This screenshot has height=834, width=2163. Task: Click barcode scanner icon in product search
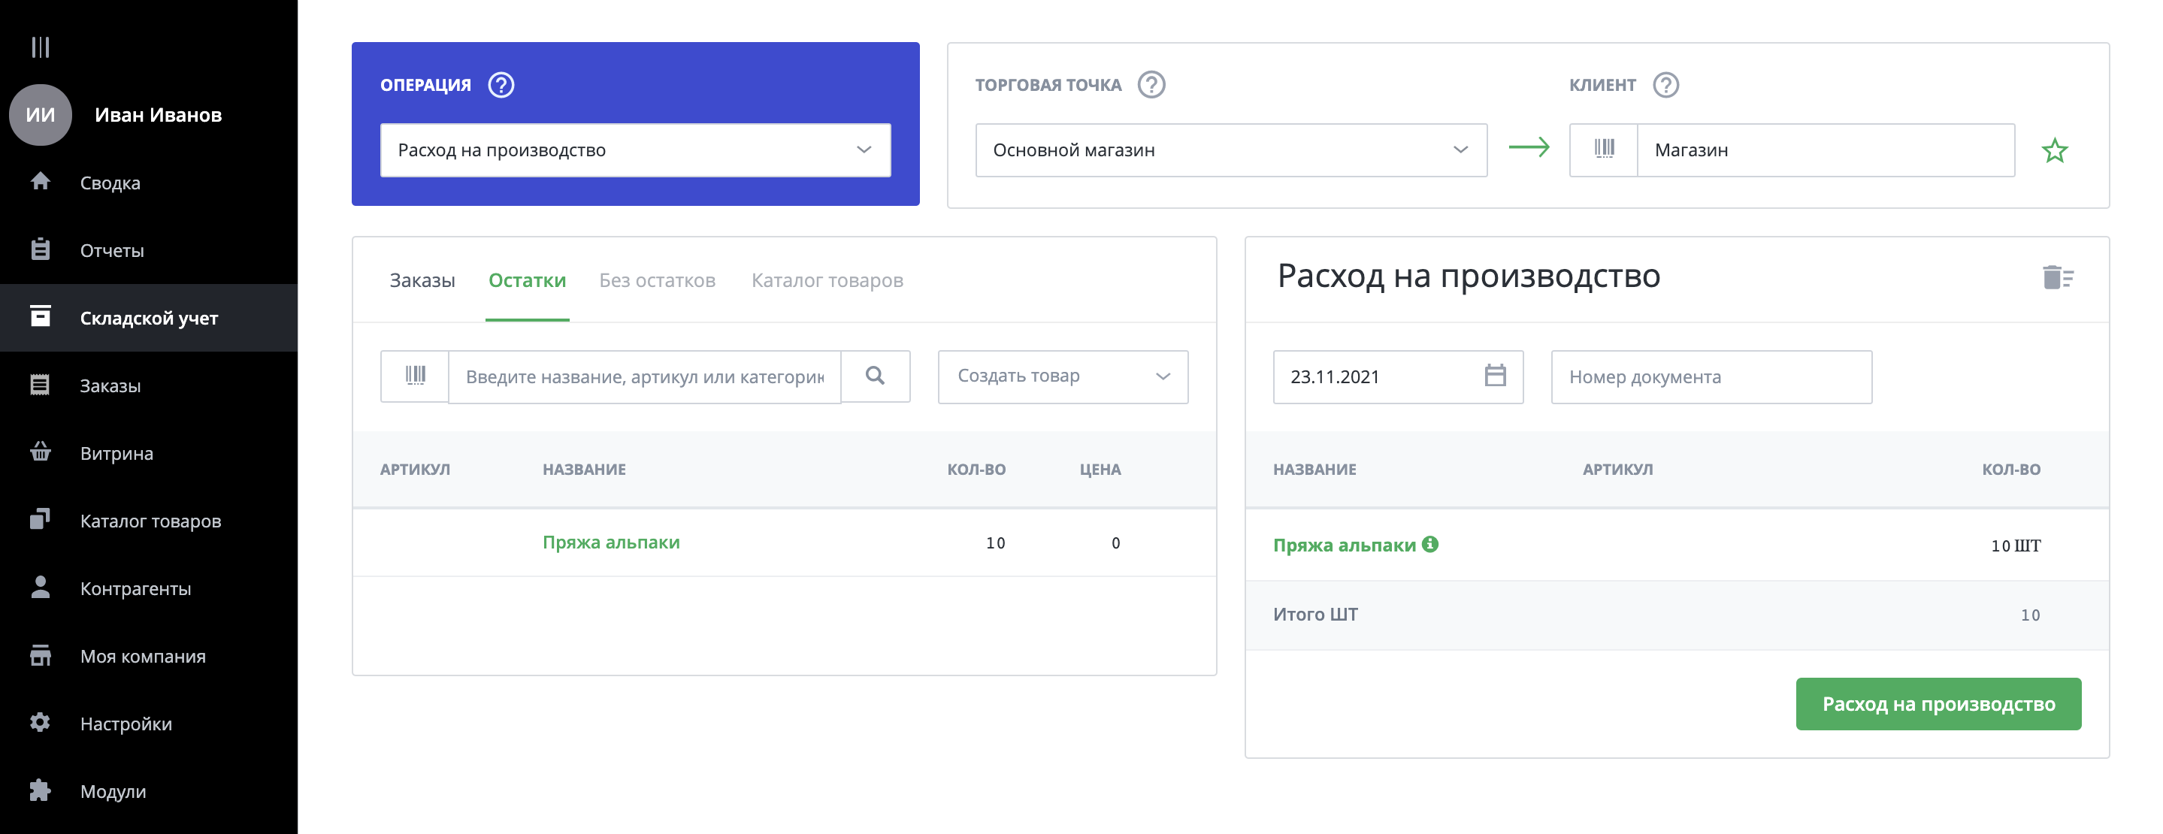(x=415, y=376)
